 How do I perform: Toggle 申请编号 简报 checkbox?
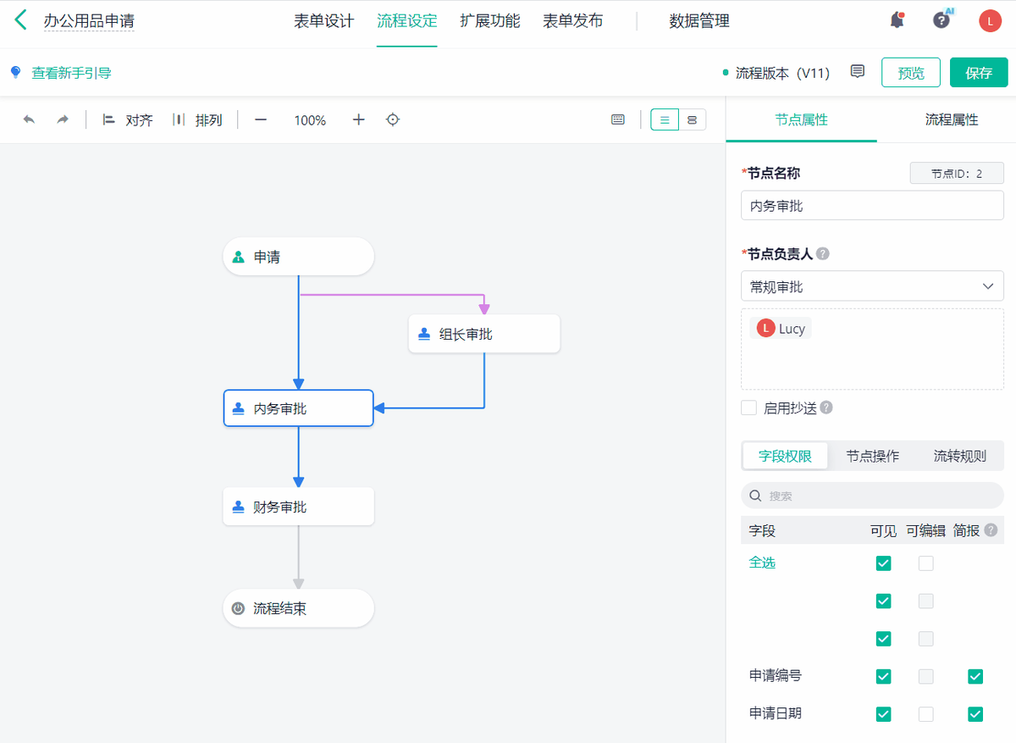tap(975, 676)
